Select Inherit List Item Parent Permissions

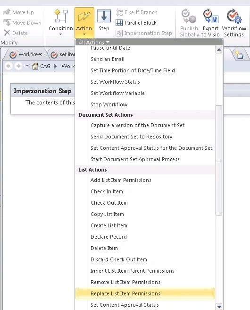click(x=133, y=271)
